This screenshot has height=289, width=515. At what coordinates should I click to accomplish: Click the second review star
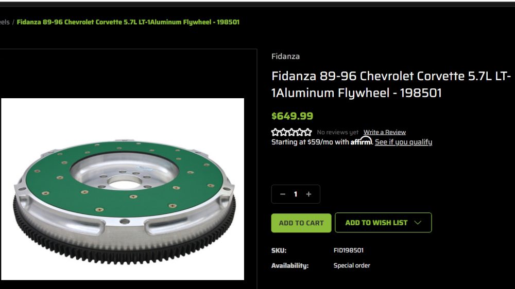pyautogui.click(x=283, y=132)
